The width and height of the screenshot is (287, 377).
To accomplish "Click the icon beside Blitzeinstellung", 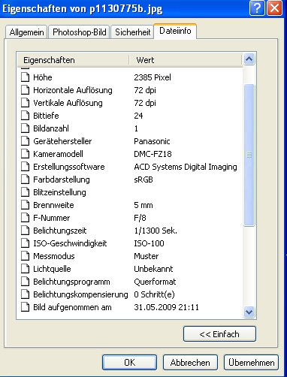I will click(x=25, y=192).
